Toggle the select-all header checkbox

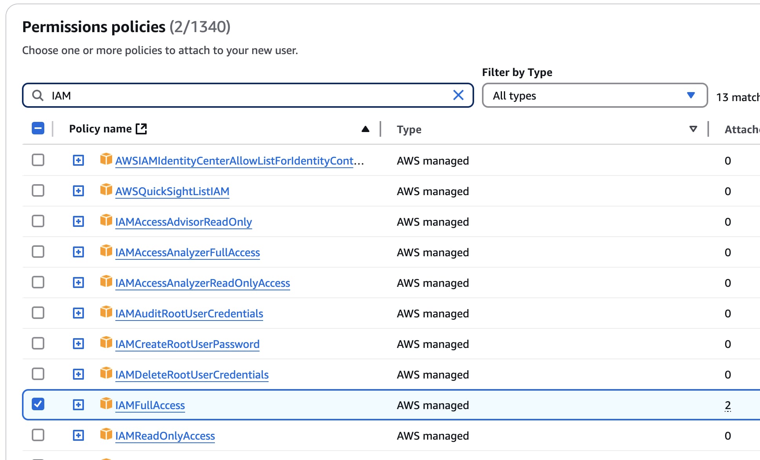click(38, 128)
